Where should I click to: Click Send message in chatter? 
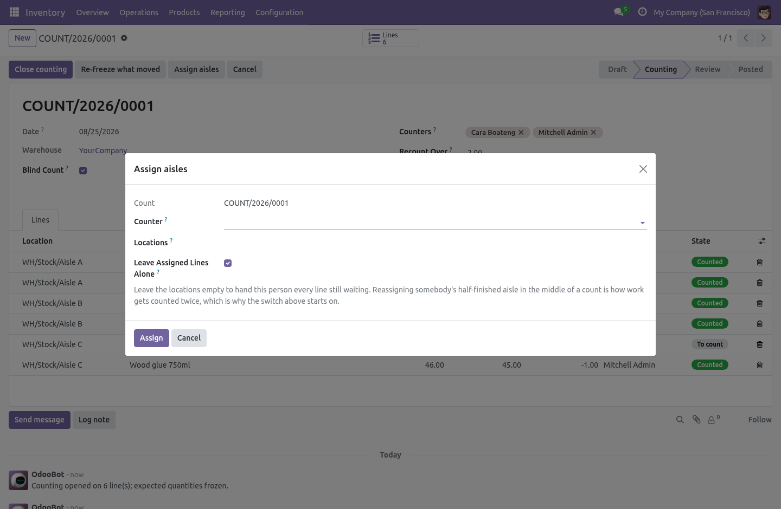point(40,420)
